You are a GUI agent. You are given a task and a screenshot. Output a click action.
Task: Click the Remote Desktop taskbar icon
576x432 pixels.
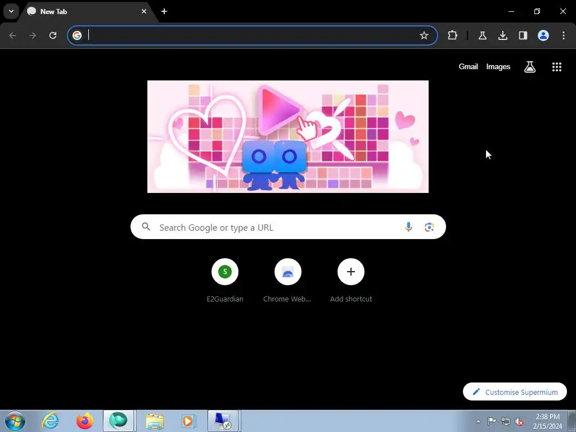click(x=223, y=421)
